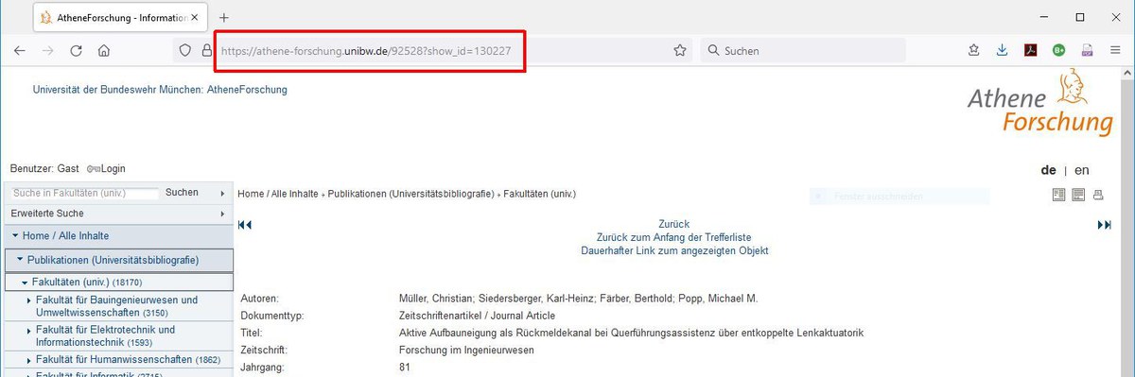This screenshot has width=1135, height=377.
Task: Expand Fakultät für Elektrotechnik und Informationstechnik
Action: [x=29, y=330]
